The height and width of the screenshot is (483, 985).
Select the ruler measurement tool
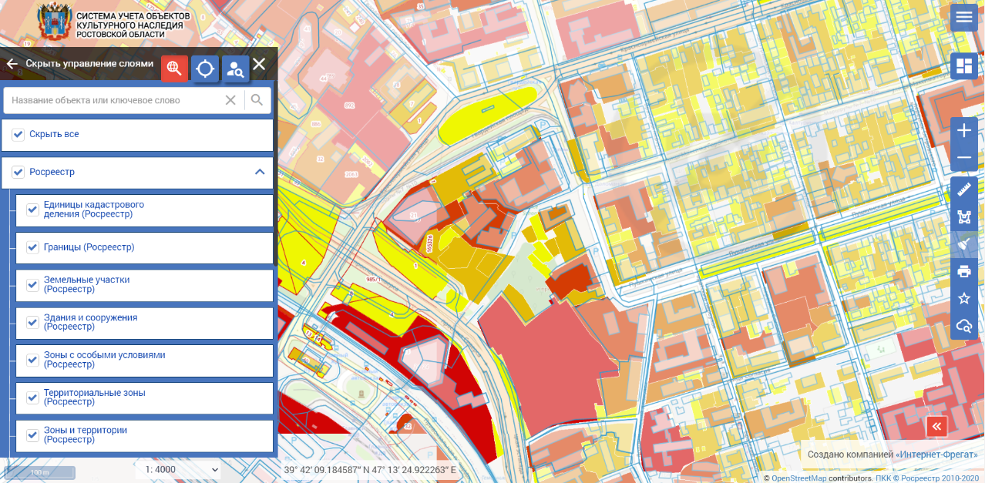[963, 190]
